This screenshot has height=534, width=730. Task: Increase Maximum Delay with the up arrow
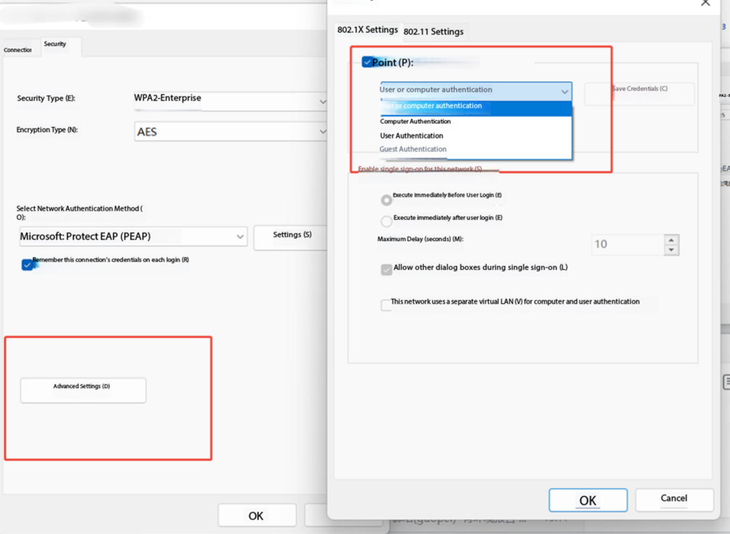[x=671, y=239]
